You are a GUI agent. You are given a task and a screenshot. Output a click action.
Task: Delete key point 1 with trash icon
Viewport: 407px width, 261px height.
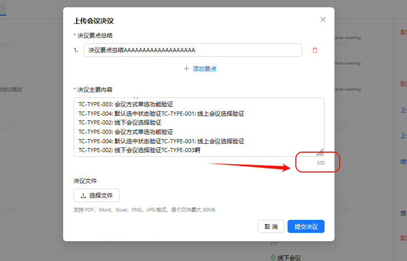pos(315,51)
